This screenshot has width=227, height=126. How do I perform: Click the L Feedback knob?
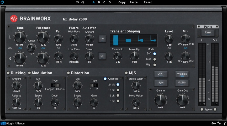[43, 37]
